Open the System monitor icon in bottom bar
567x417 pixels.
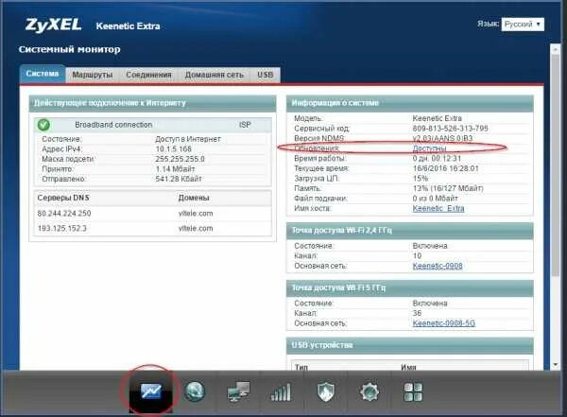coord(151,391)
